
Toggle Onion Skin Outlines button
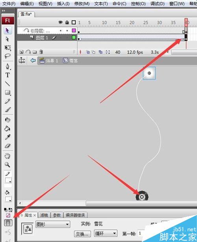click(93, 52)
